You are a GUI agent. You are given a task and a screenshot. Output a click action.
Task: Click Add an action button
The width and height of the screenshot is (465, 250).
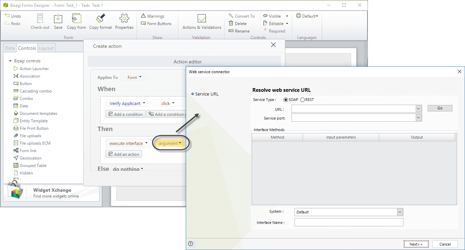(x=124, y=154)
